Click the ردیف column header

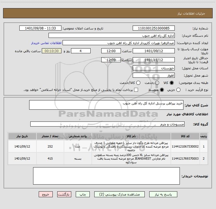click(x=204, y=136)
